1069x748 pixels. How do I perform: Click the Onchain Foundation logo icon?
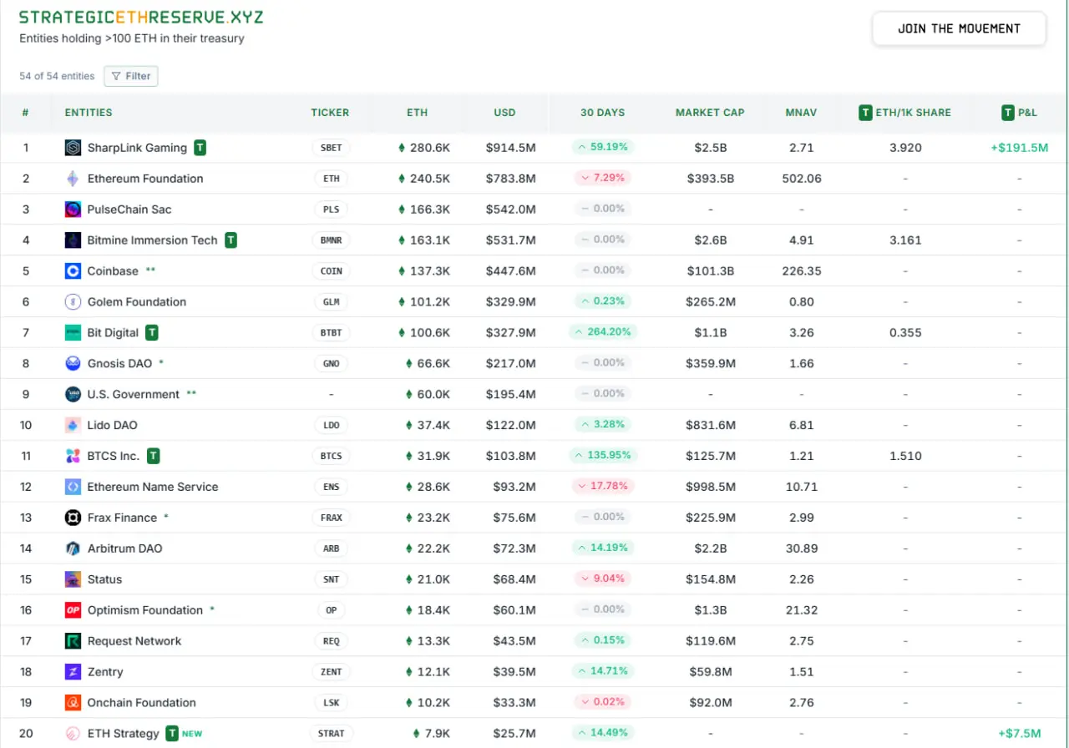tap(73, 703)
